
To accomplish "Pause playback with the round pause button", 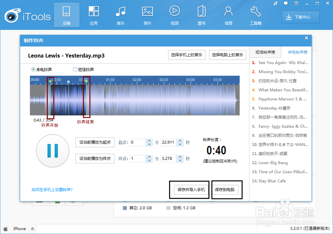I will coord(53,151).
